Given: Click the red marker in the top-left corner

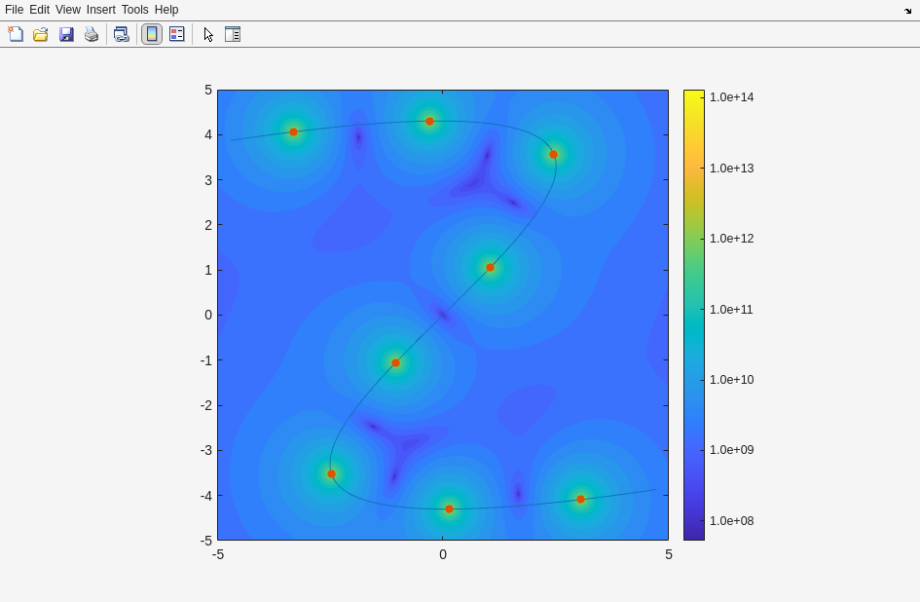Looking at the screenshot, I should click(x=294, y=132).
